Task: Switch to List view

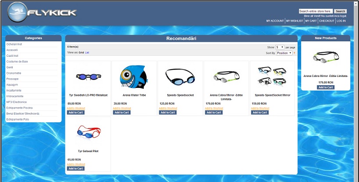Action: point(87,52)
